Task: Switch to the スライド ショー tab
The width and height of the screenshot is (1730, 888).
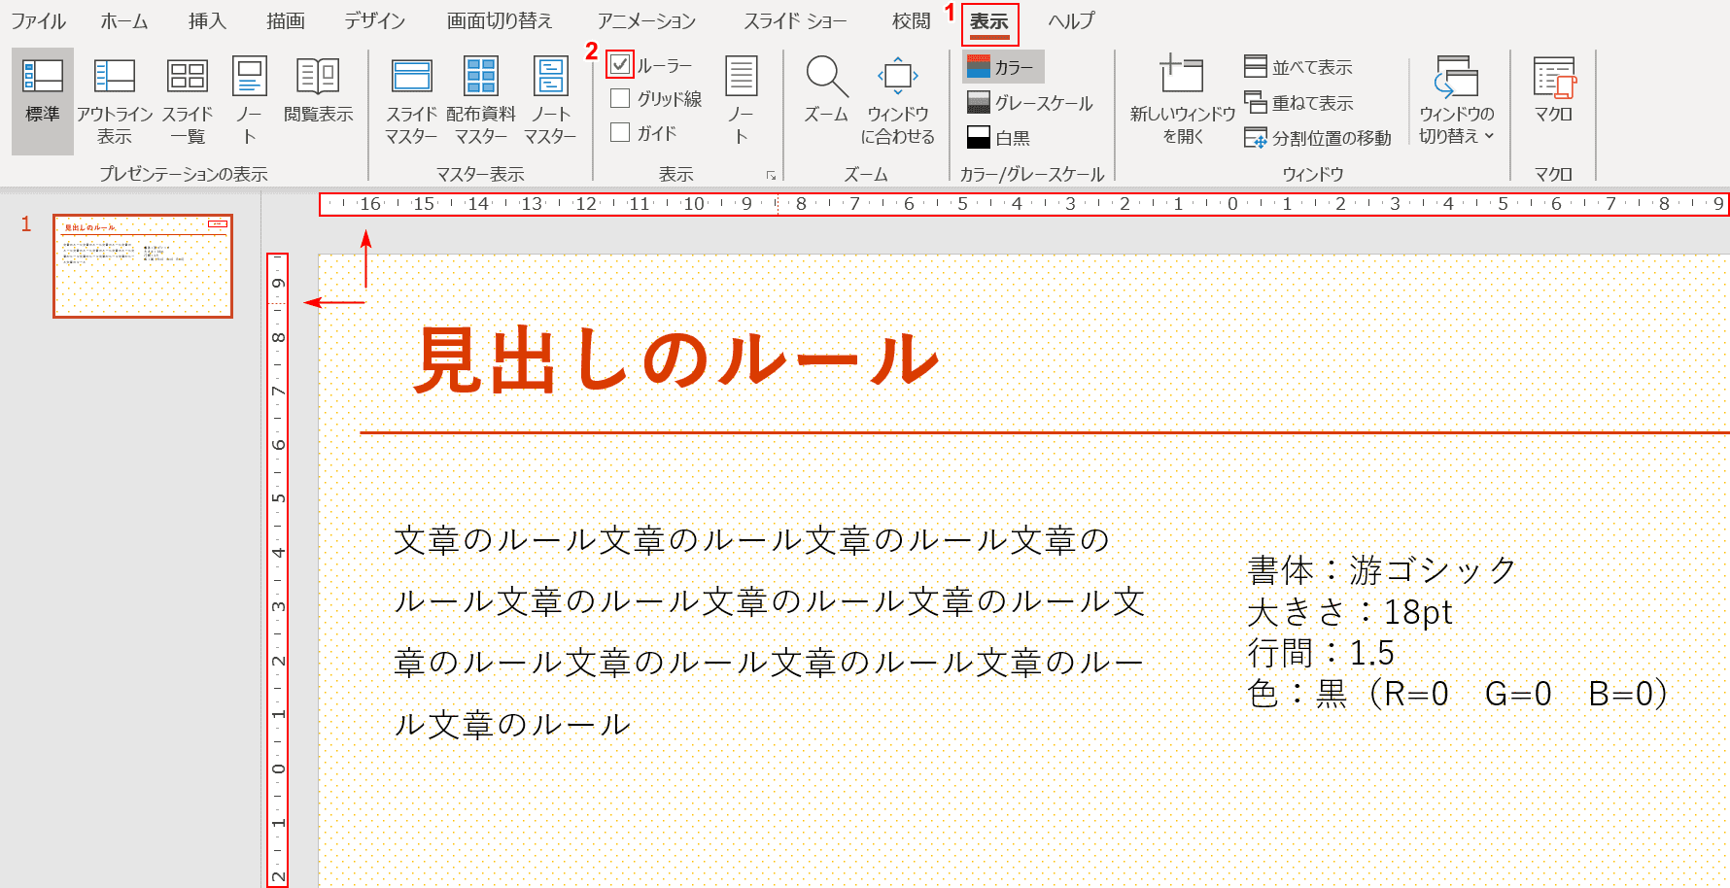Action: [795, 21]
